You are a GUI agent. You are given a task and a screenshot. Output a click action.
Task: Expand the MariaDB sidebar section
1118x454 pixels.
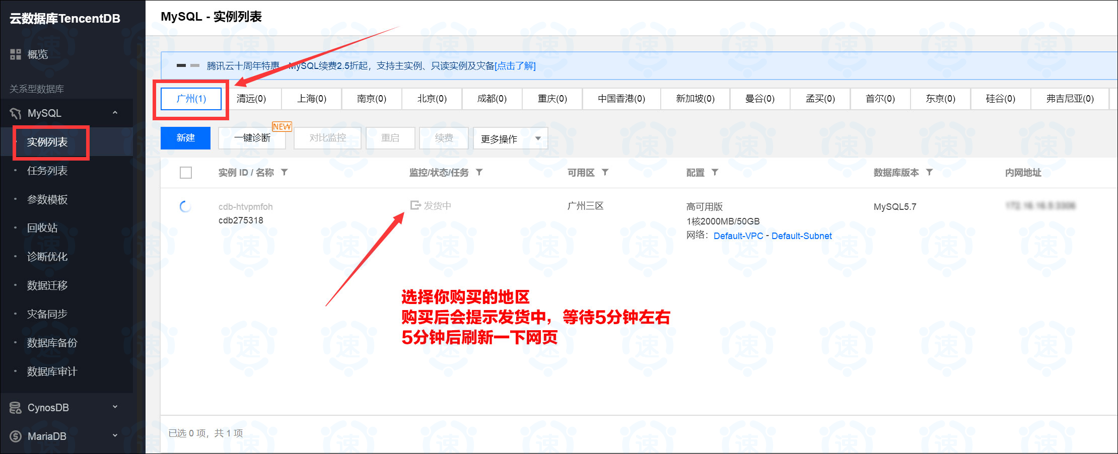click(115, 435)
